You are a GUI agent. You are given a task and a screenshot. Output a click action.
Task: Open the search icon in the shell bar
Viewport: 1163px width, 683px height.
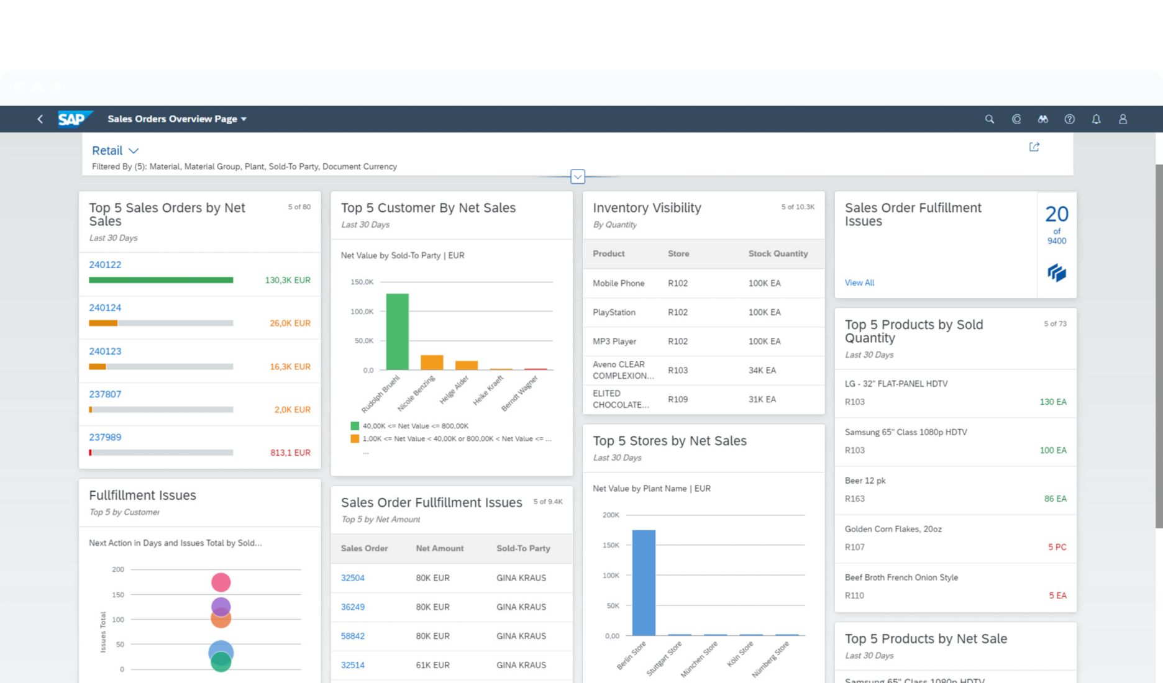pyautogui.click(x=990, y=119)
